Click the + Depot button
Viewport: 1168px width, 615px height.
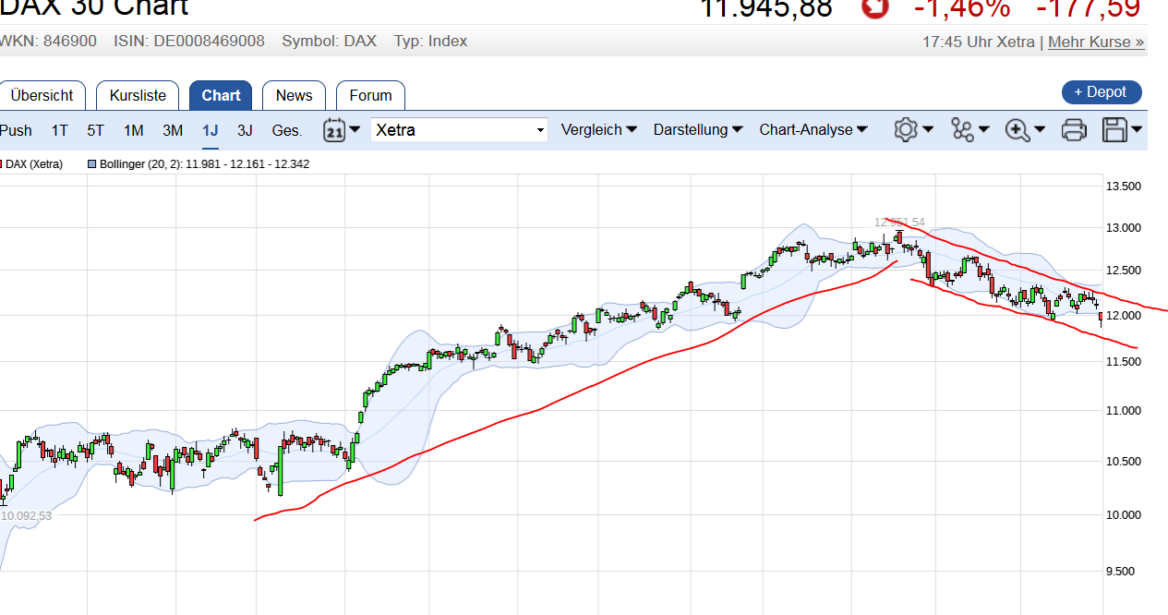tap(1102, 91)
